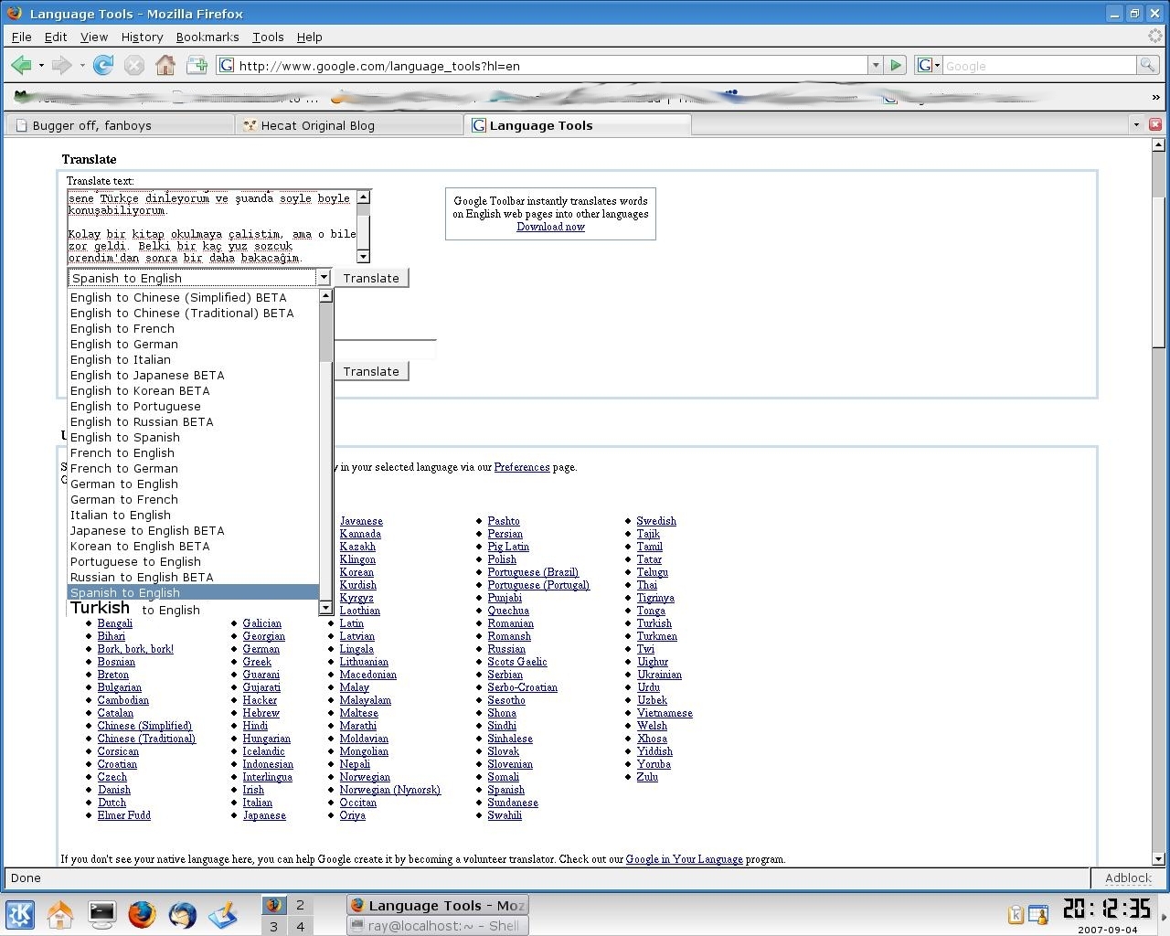Click the Google search input field
Viewport: 1170px width, 936px height.
(x=1038, y=66)
